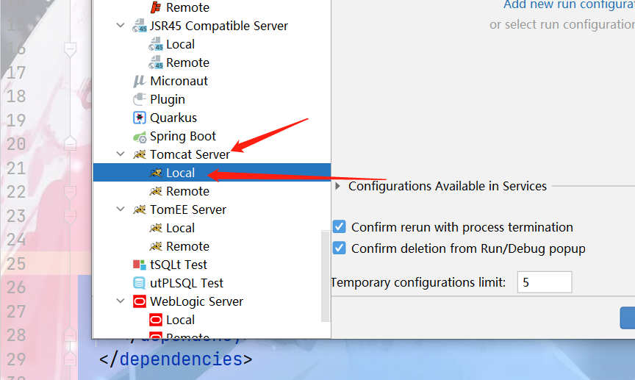Click the TomEE Server icon
Screen dimensions: 635x380
coord(140,209)
